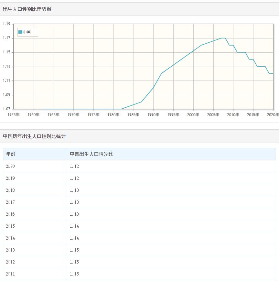Click the 中国 legend color swatch

pos(20,32)
